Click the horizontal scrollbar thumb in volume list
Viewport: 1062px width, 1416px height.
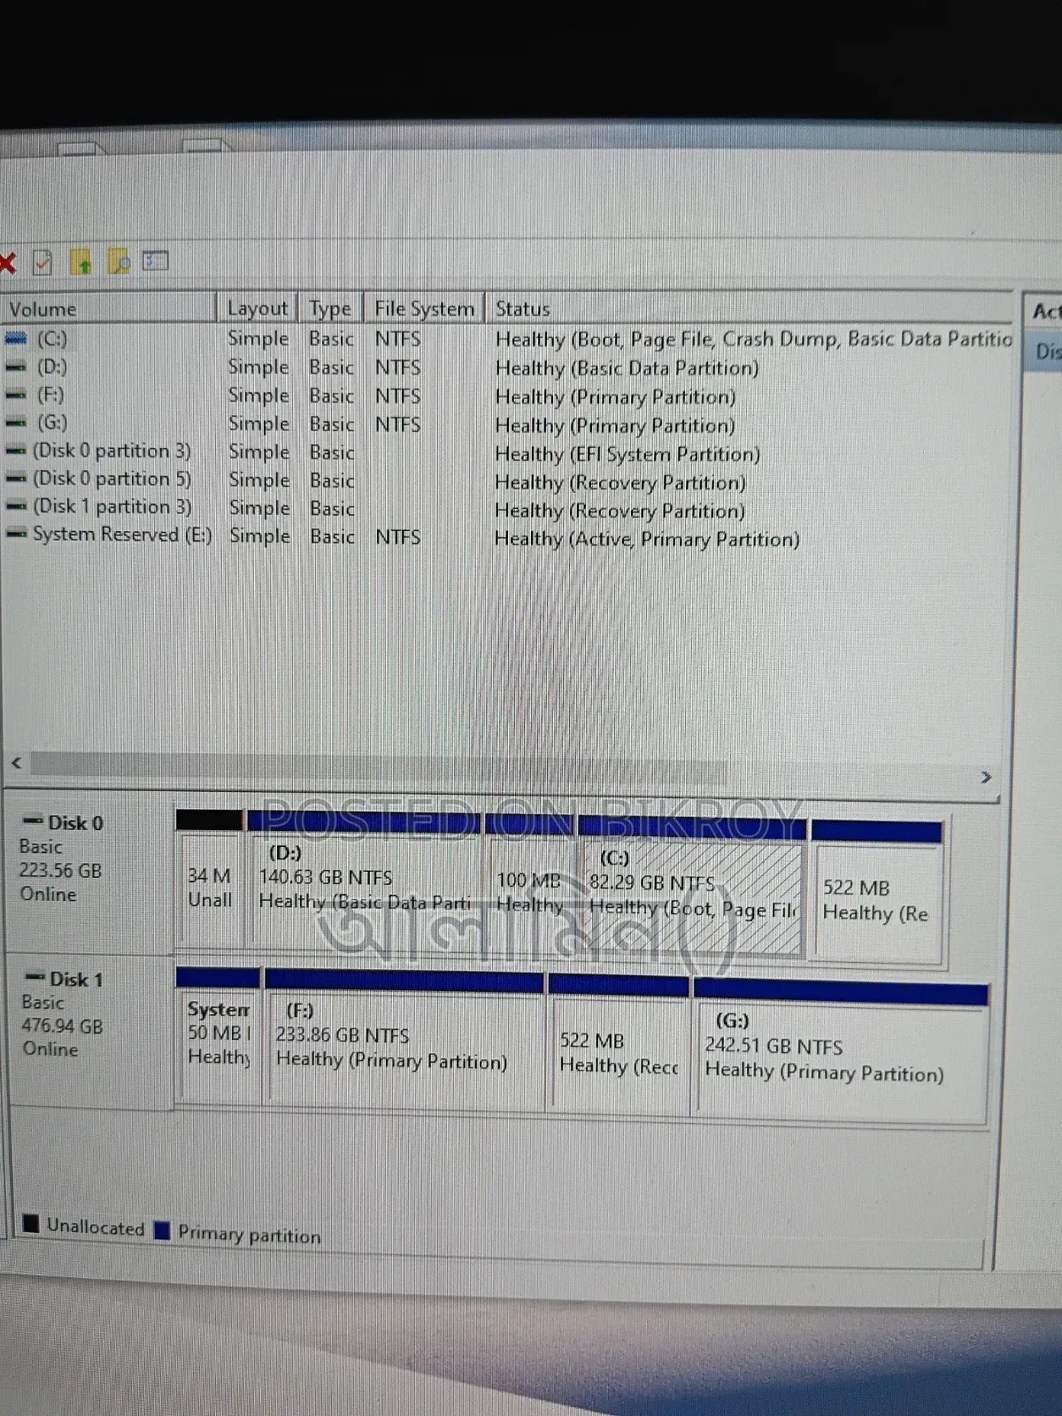click(381, 768)
